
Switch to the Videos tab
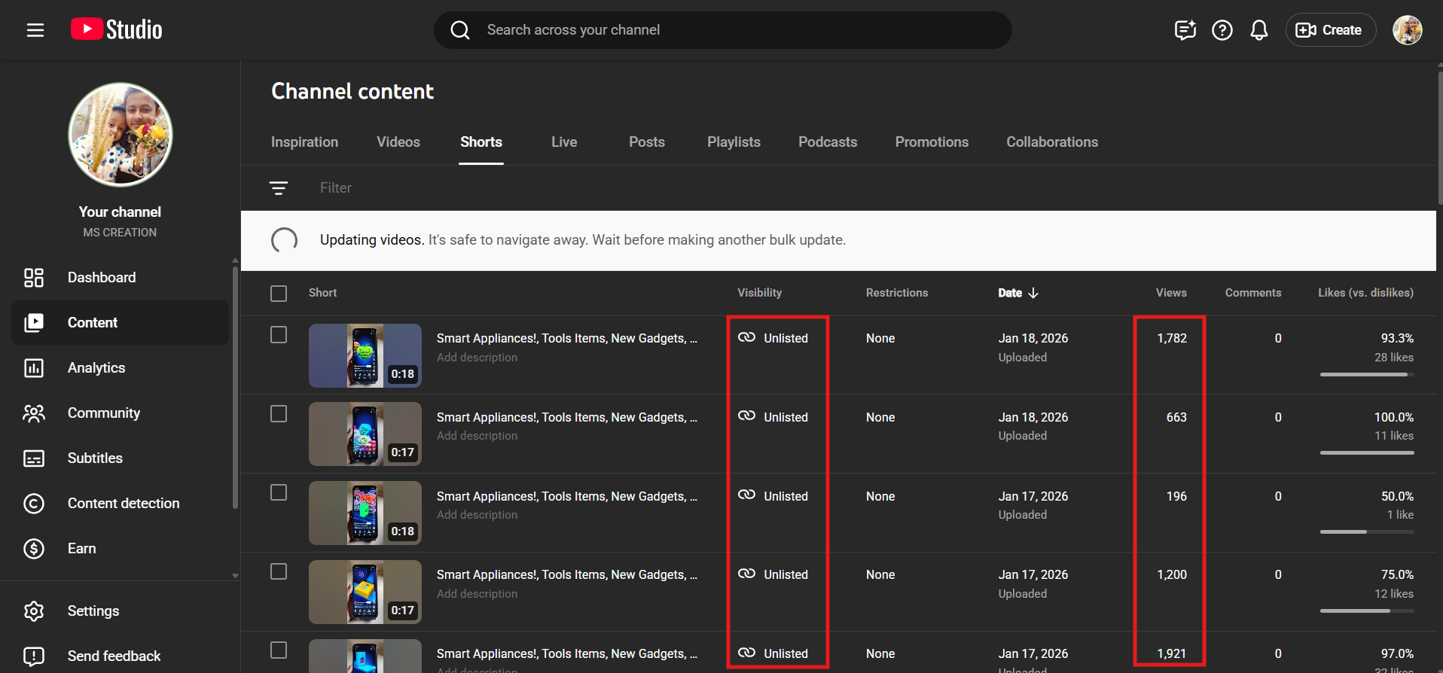pyautogui.click(x=398, y=142)
